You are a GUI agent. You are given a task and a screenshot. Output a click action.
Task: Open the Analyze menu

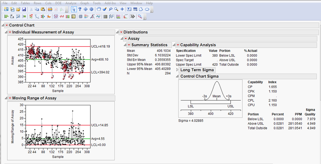tap(71, 3)
